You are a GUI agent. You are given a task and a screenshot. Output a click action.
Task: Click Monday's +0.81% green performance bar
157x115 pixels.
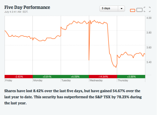tap(47, 77)
